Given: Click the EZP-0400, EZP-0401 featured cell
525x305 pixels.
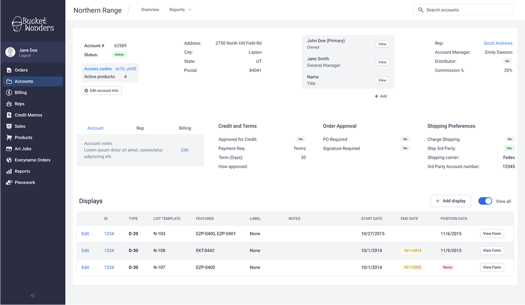Looking at the screenshot, I should click(216, 234).
